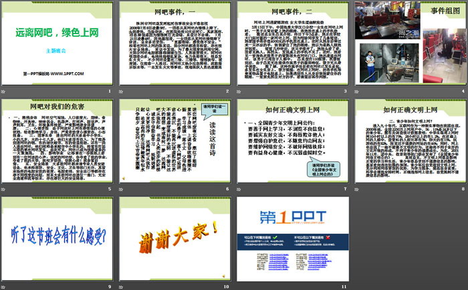Click slide number 10 label below 谢谢大家
The image size is (468, 290).
coord(226,287)
